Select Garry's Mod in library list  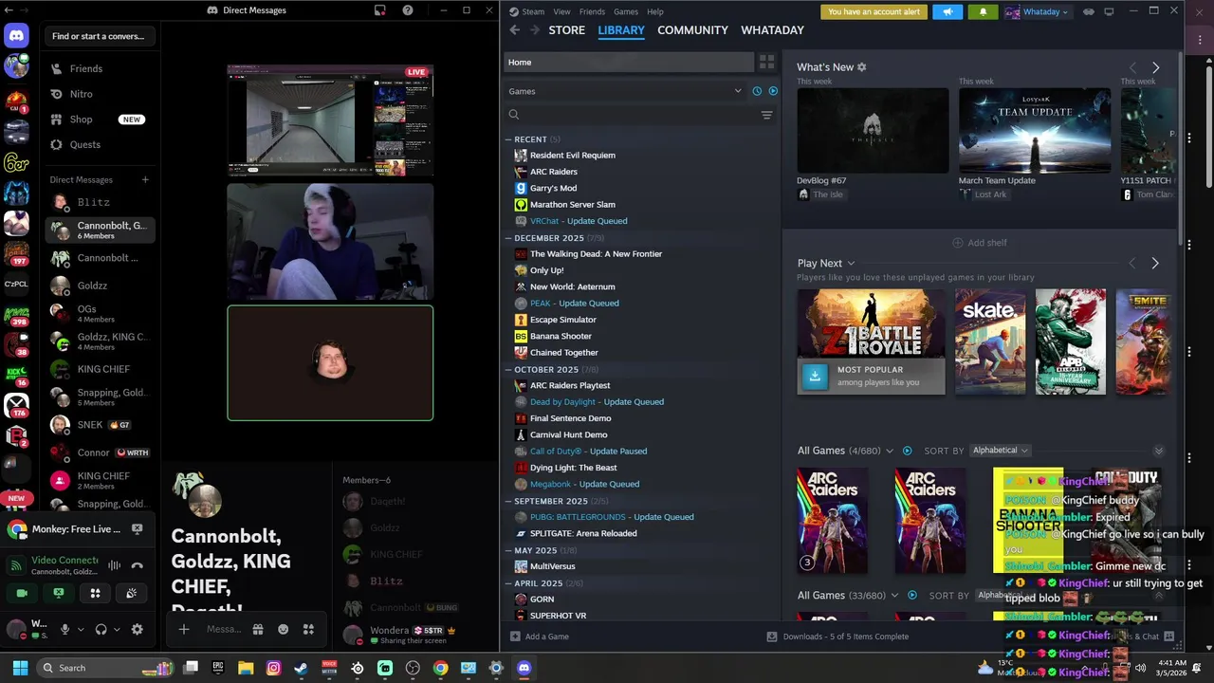coord(553,188)
